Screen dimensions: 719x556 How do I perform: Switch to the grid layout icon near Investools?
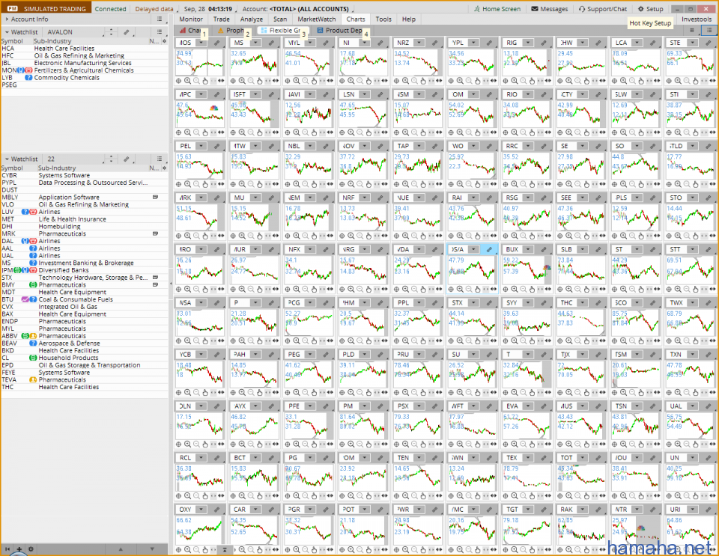click(692, 30)
